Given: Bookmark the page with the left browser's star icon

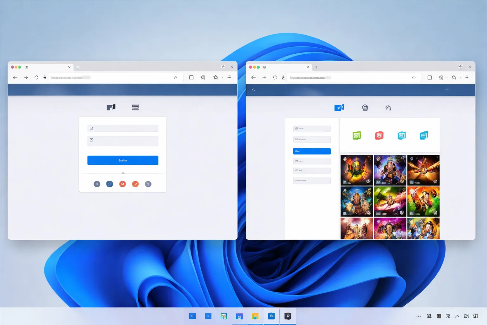Looking at the screenshot, I should click(x=216, y=77).
